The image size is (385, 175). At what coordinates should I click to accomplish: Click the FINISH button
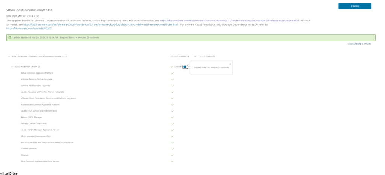pos(355,6)
